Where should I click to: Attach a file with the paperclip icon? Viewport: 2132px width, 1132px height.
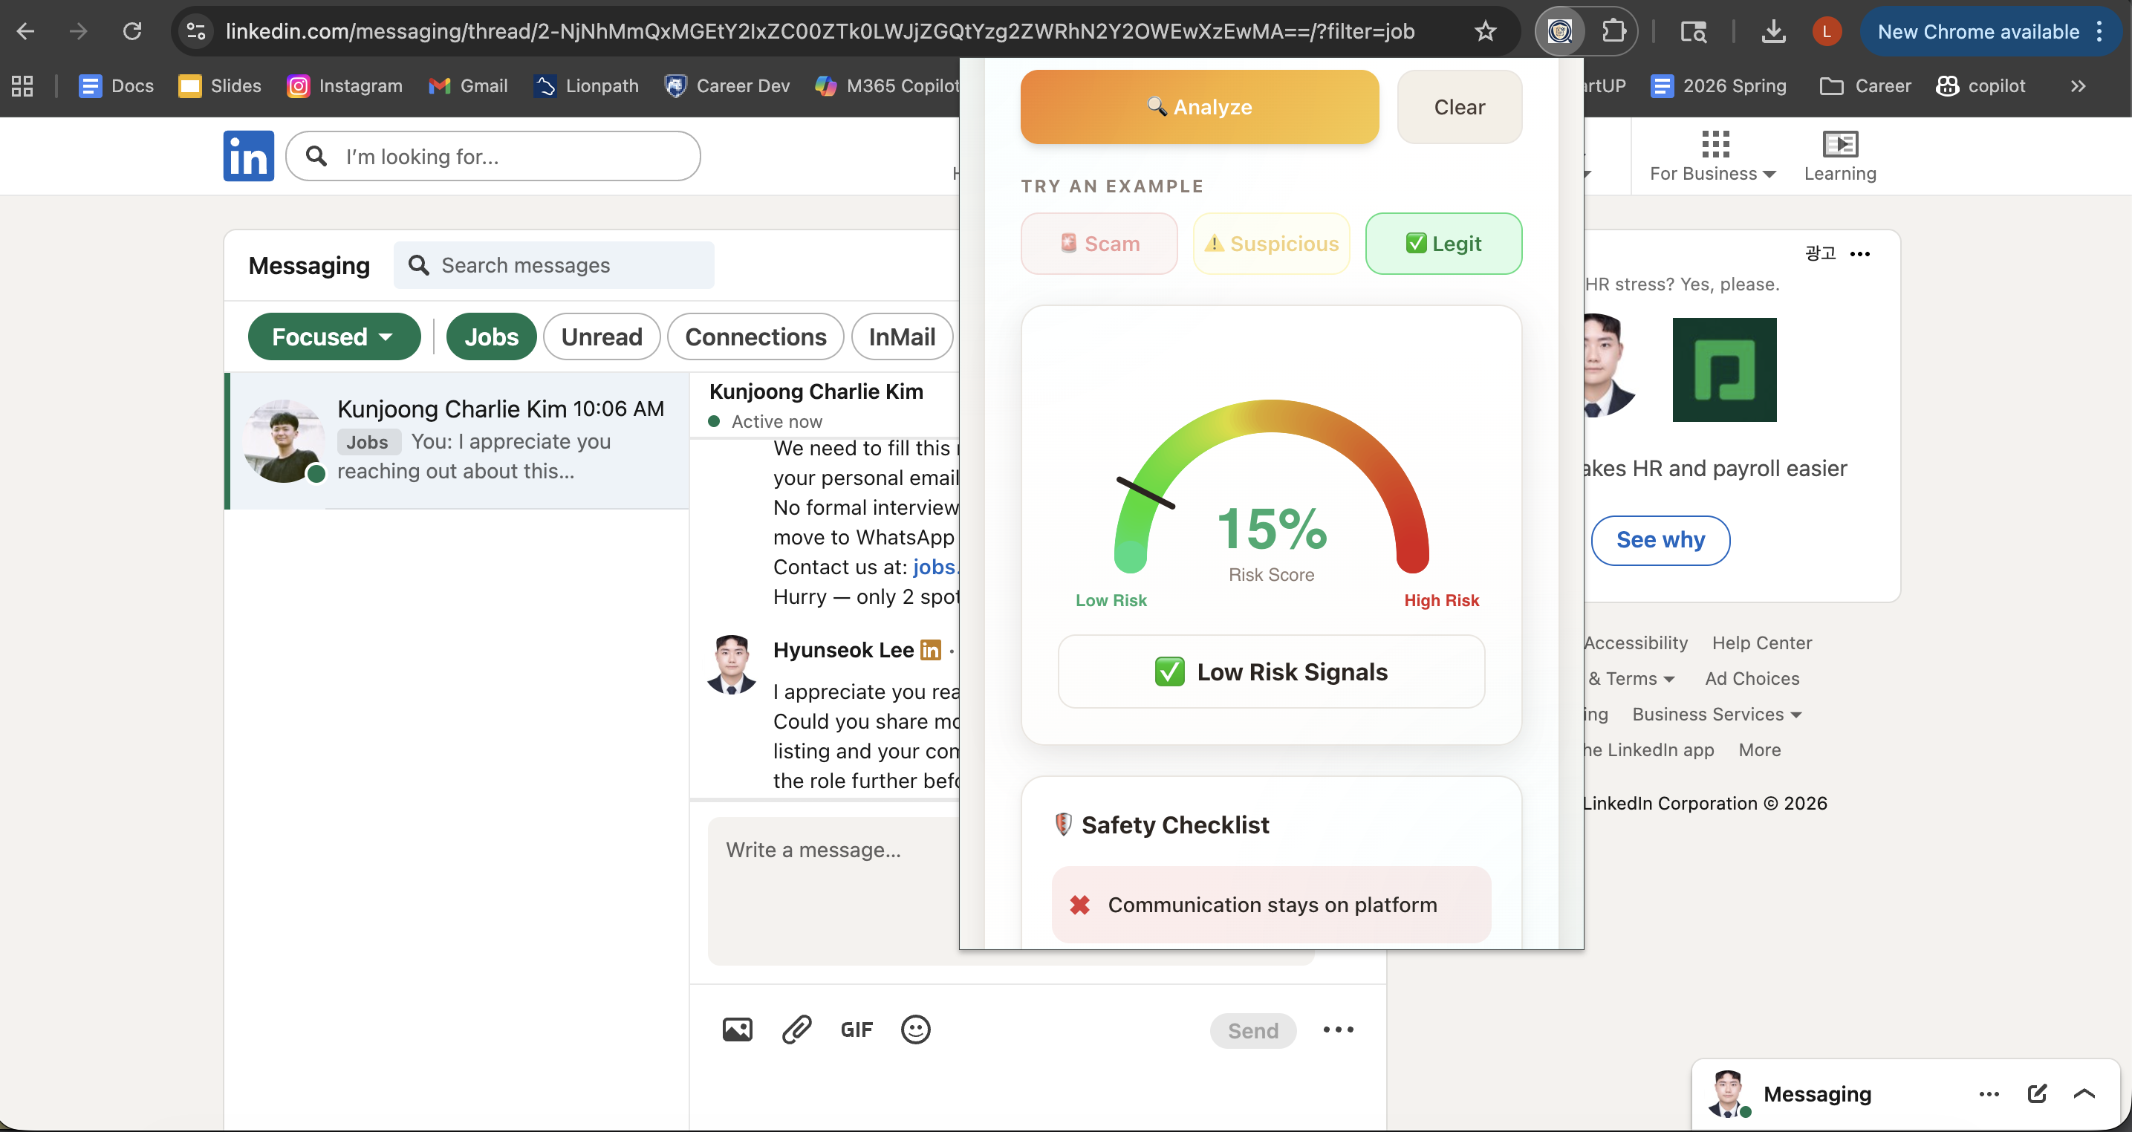(796, 1029)
